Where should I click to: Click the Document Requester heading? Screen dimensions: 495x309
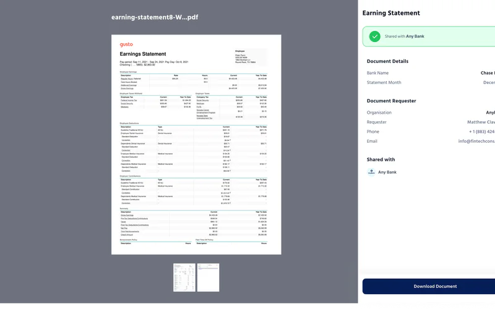[392, 101]
